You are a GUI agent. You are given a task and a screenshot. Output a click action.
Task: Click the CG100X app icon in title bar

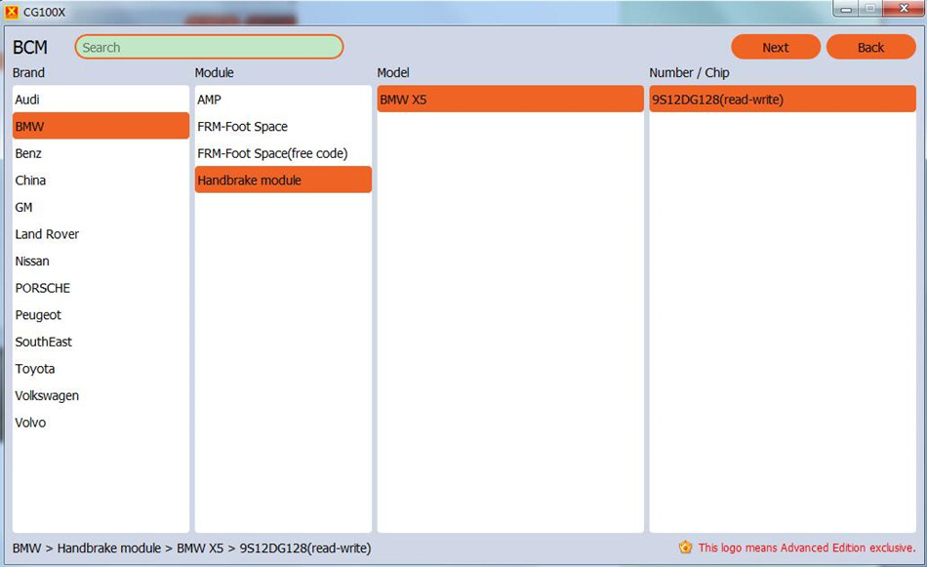pos(12,12)
